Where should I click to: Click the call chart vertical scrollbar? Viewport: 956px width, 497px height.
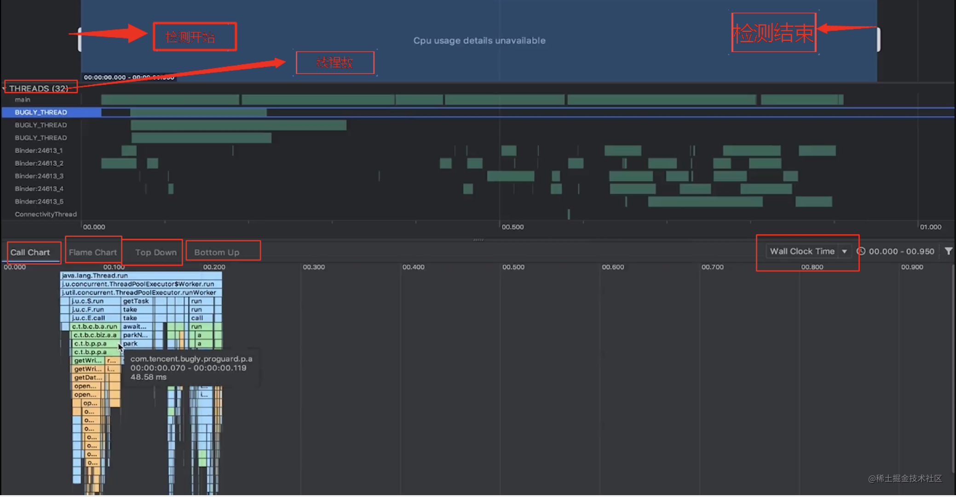pyautogui.click(x=953, y=367)
